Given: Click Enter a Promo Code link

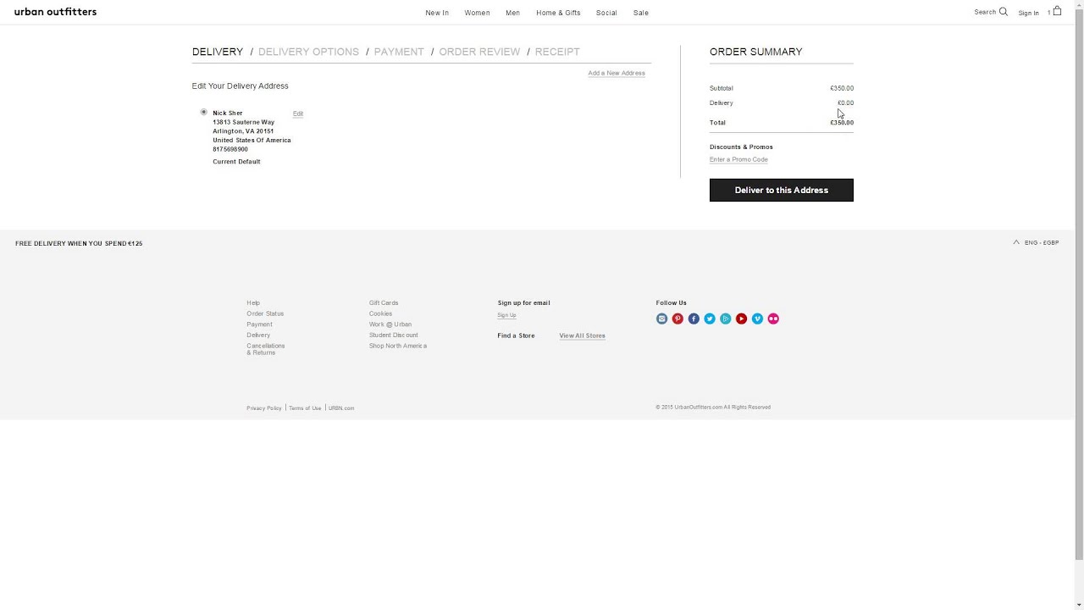Looking at the screenshot, I should [738, 159].
